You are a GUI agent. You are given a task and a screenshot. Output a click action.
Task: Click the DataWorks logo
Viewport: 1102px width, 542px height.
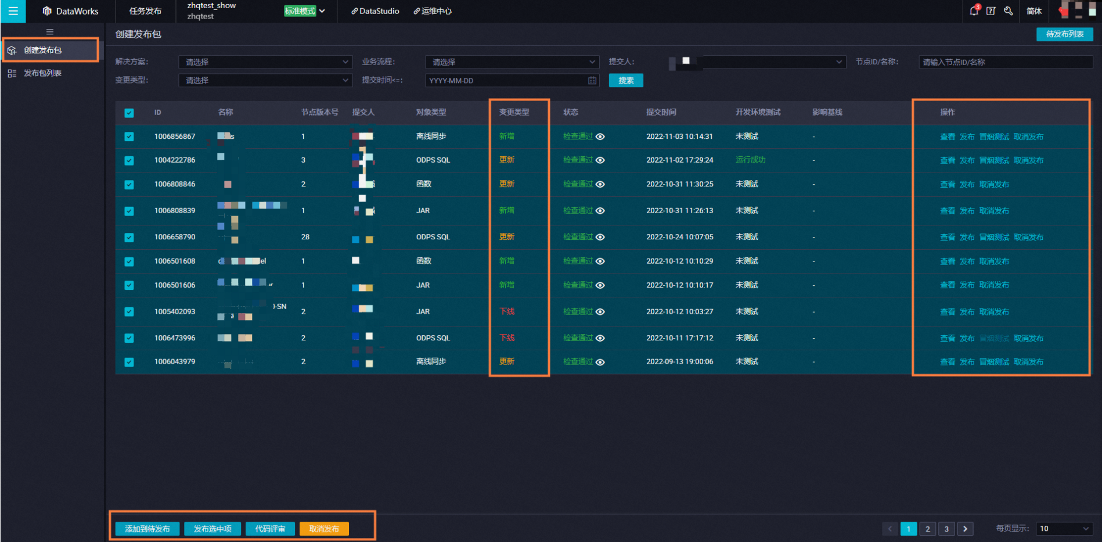71,11
